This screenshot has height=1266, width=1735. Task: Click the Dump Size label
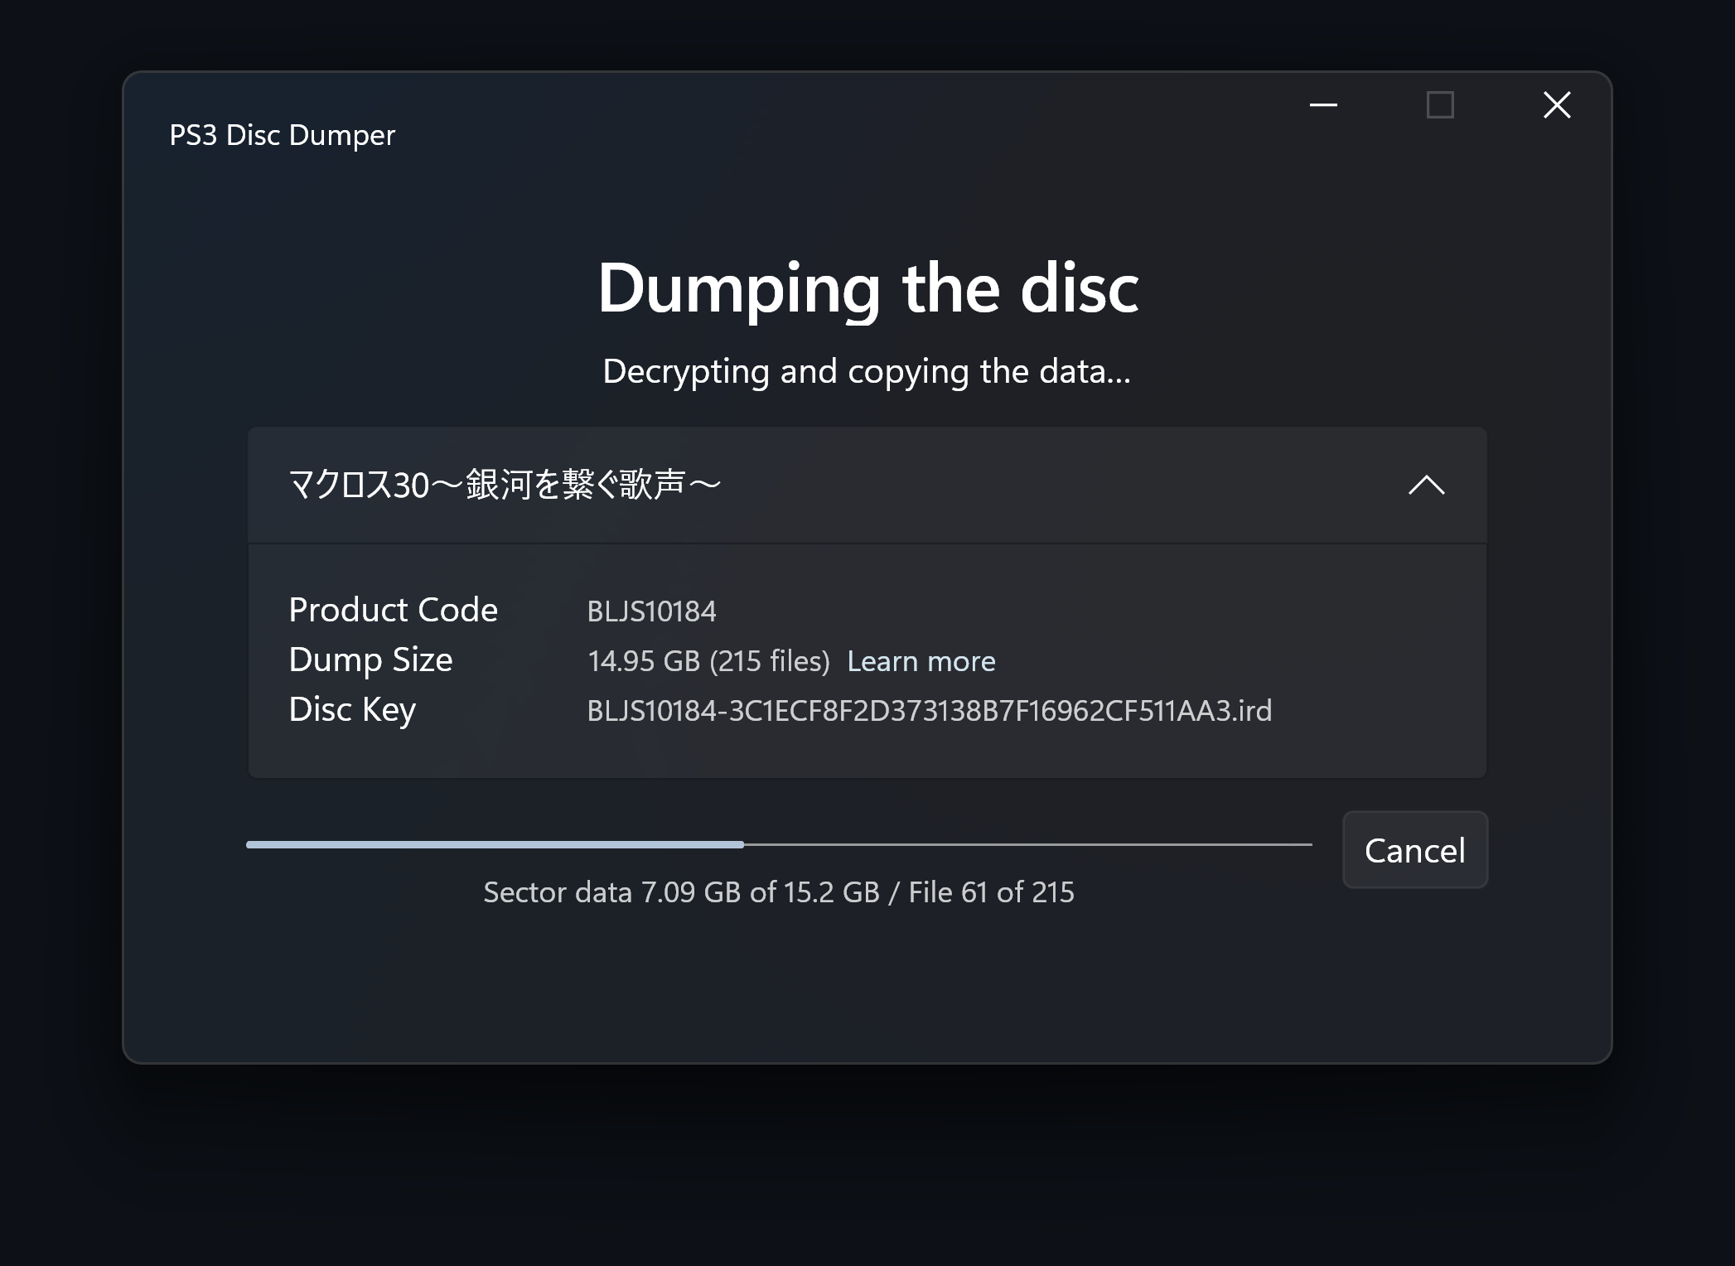tap(370, 660)
